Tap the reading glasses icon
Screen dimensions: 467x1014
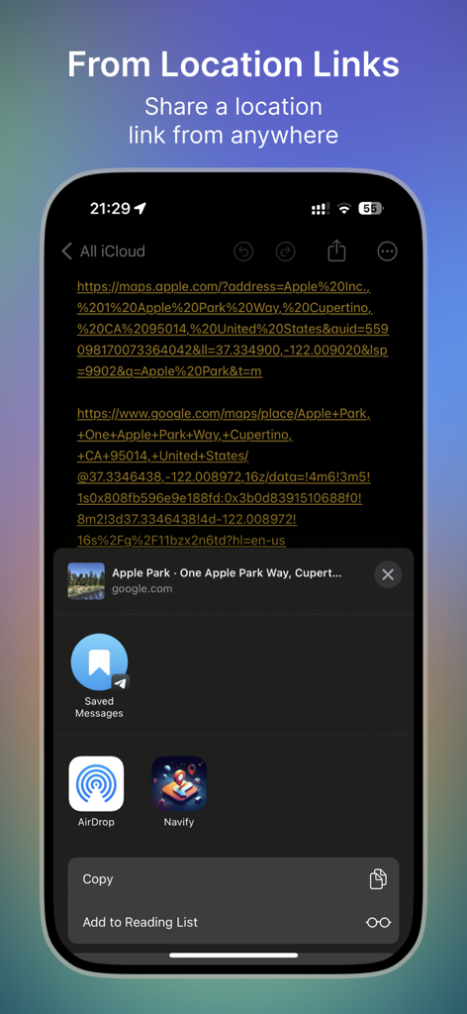(378, 922)
